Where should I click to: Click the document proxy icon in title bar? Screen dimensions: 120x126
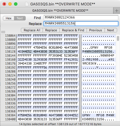tap(27, 4)
